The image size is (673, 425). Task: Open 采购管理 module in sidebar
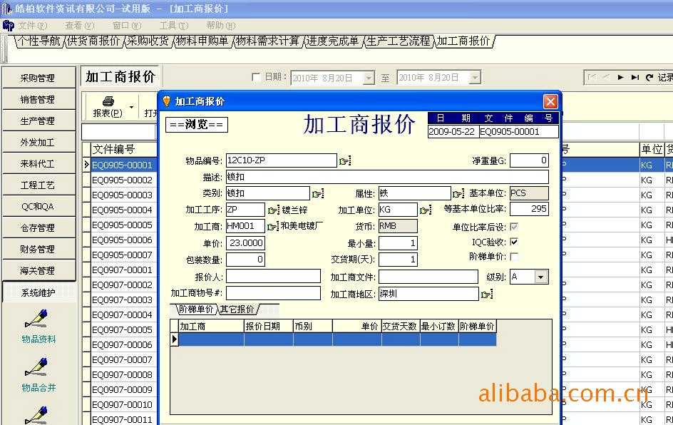pyautogui.click(x=38, y=78)
